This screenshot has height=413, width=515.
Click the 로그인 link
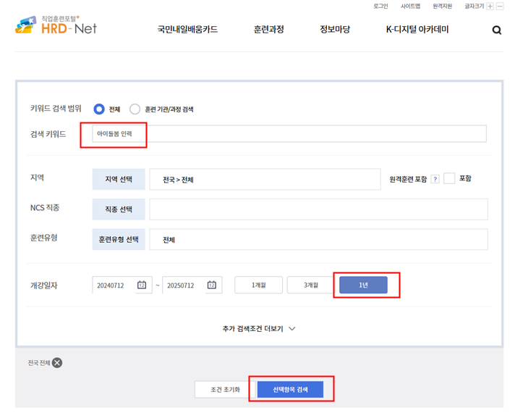[380, 7]
